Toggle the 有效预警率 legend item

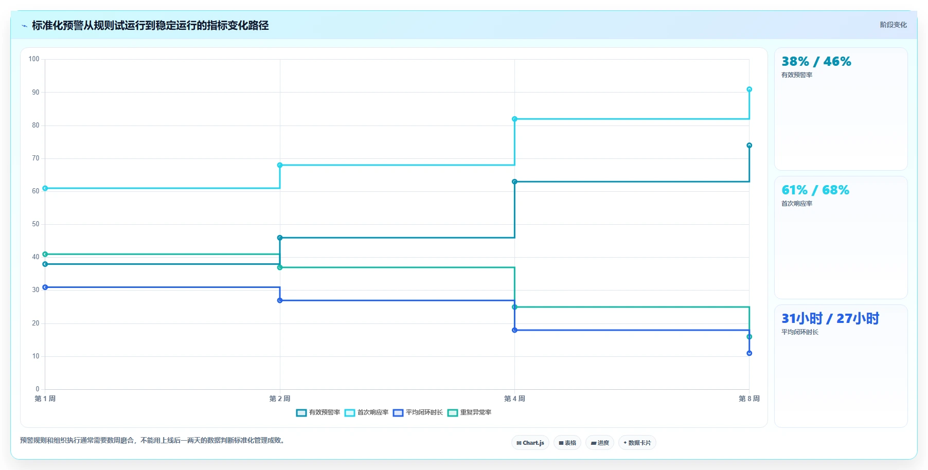(x=318, y=412)
